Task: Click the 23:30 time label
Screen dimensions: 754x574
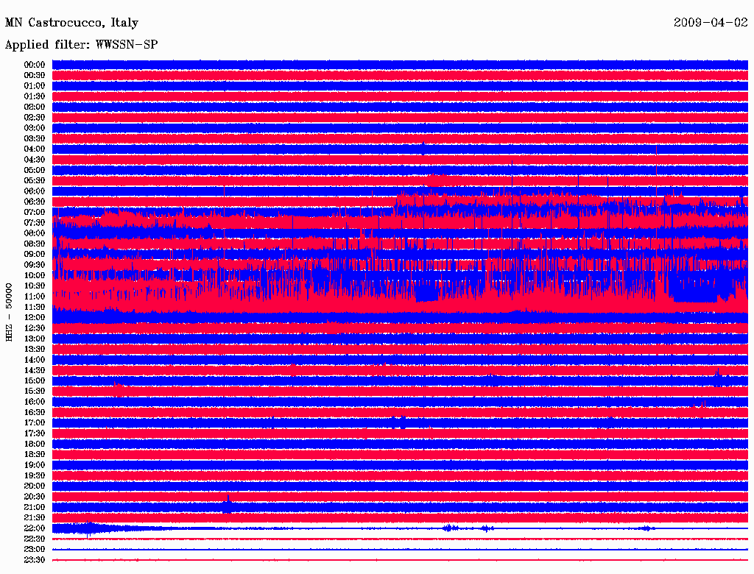Action: coord(35,559)
